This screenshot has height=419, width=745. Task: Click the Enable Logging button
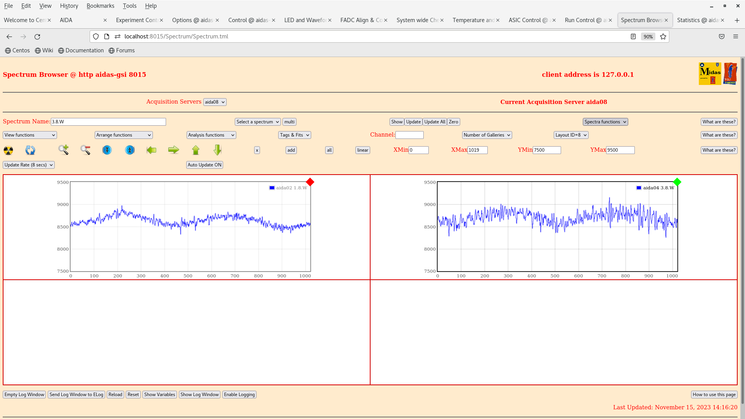(x=239, y=395)
